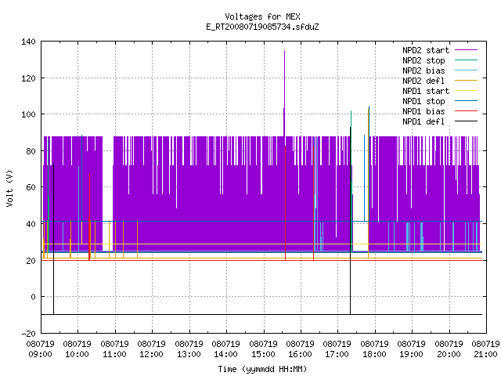Click the y-axis tick value 100
Viewport: 501px width, 376px height.
28,114
